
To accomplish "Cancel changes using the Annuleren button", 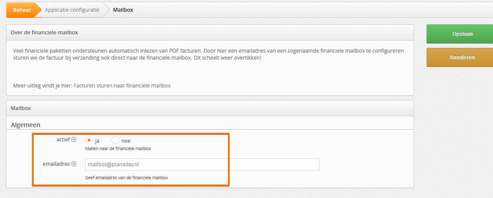I will (x=460, y=57).
